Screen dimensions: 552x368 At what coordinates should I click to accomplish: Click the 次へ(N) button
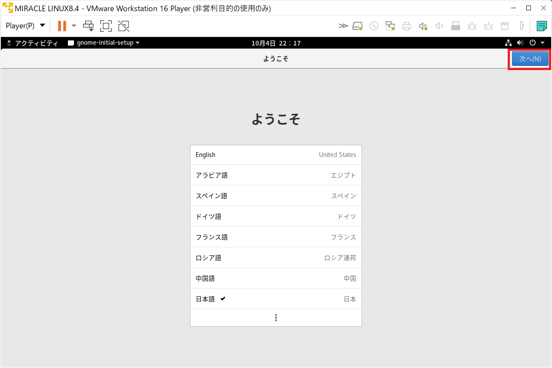[x=530, y=59]
